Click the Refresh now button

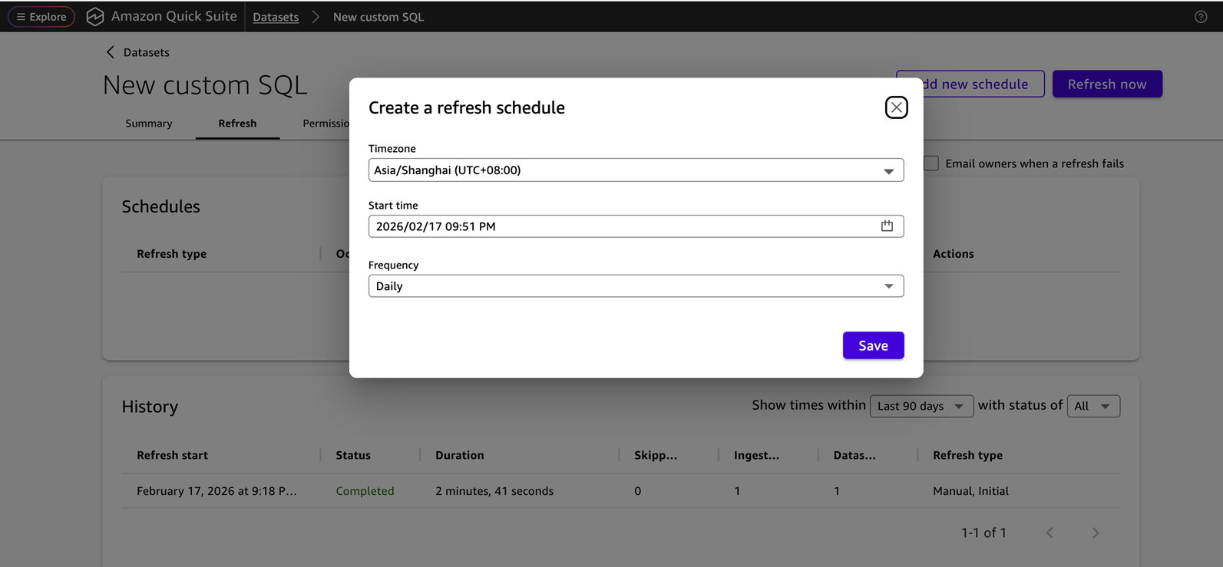click(1106, 84)
